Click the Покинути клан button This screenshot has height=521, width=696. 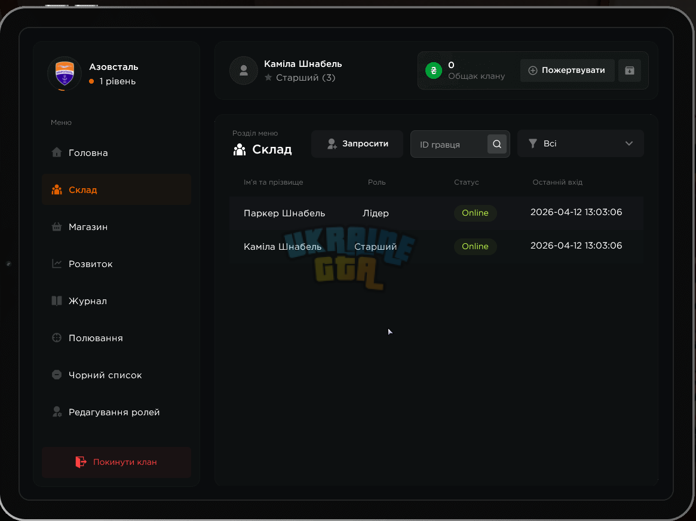tap(116, 462)
